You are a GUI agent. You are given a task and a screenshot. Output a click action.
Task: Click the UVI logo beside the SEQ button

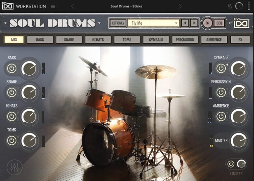click(242, 23)
